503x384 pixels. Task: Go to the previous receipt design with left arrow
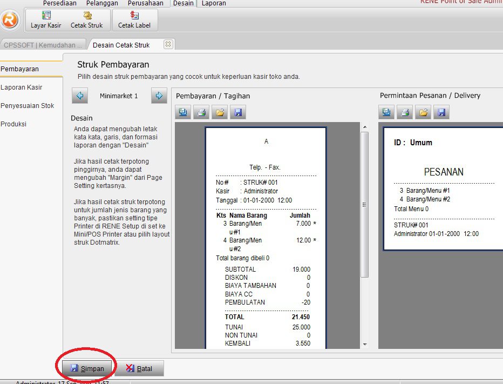(x=80, y=96)
